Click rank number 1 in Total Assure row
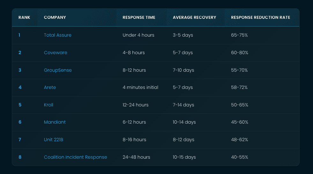 19,35
